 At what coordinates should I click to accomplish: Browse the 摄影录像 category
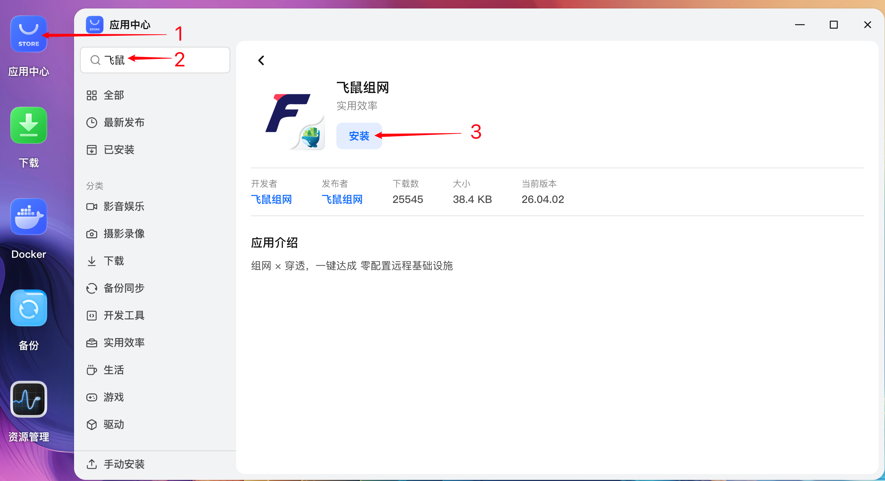(155, 234)
